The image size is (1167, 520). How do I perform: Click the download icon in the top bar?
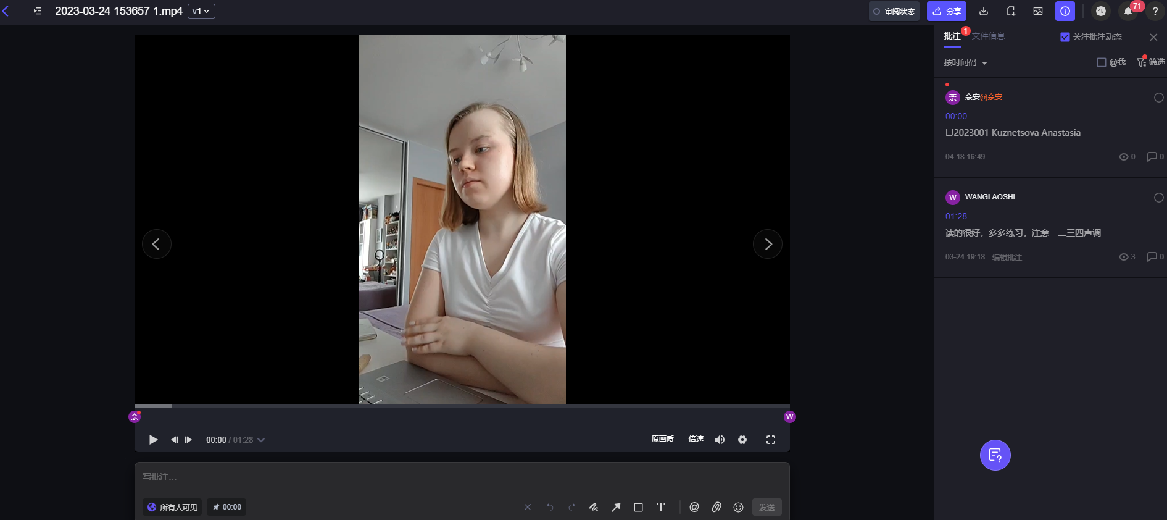coord(984,11)
